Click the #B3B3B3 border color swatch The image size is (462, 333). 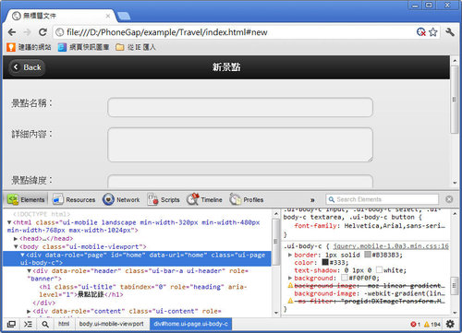[368, 255]
